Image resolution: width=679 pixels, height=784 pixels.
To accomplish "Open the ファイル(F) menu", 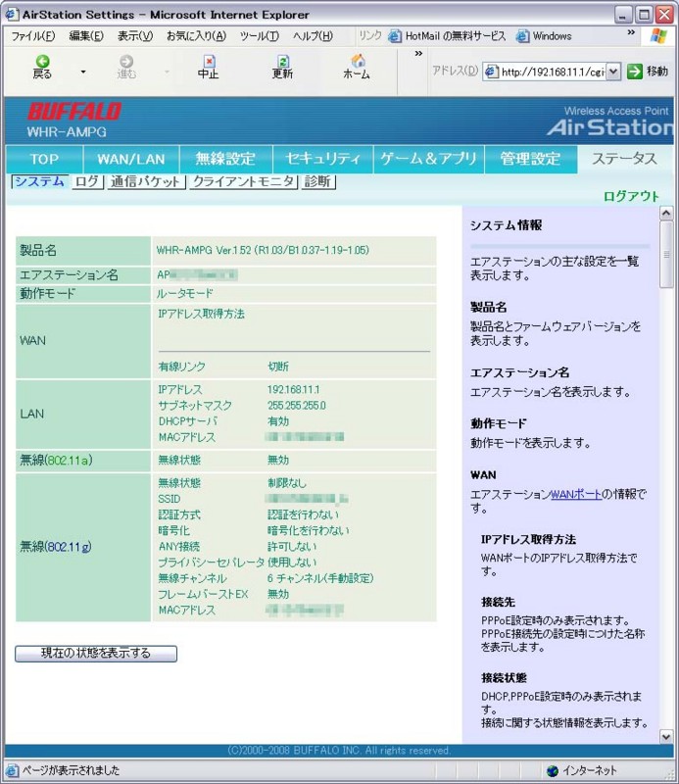I will [33, 36].
